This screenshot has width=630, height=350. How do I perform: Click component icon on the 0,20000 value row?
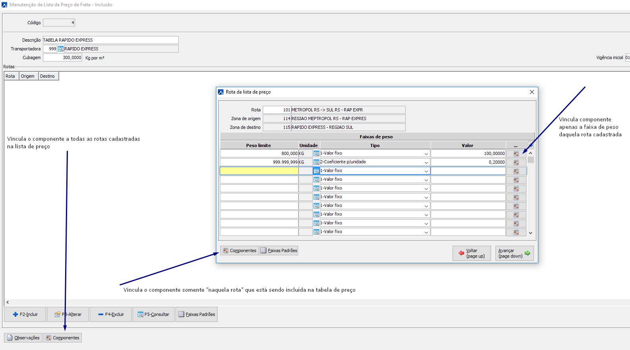516,163
